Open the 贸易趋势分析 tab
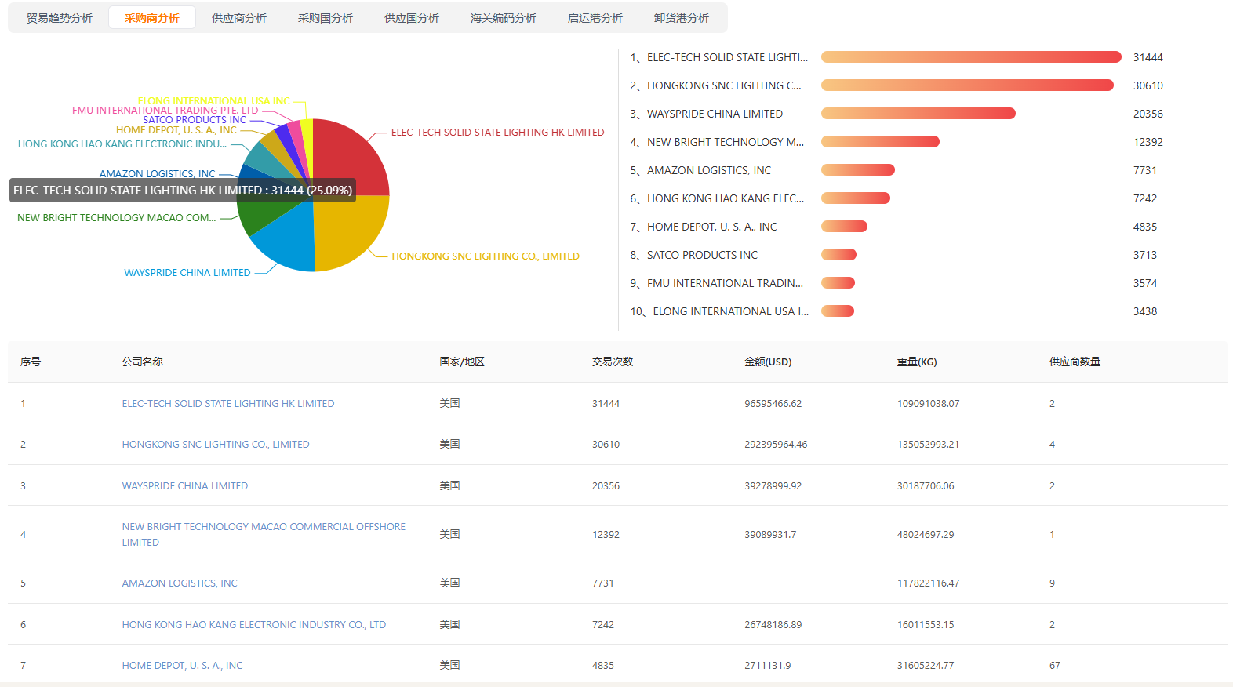1233x687 pixels. tap(60, 18)
